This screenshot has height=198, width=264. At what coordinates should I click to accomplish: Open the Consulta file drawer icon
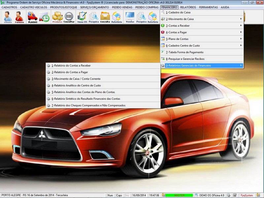pyautogui.click(x=105, y=17)
